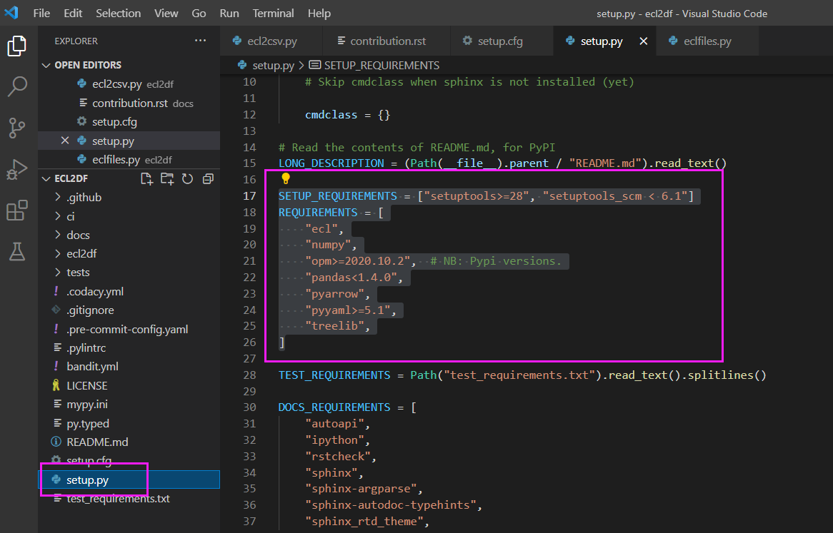Open bandit.yml file
This screenshot has height=533, width=833.
(x=129, y=367)
